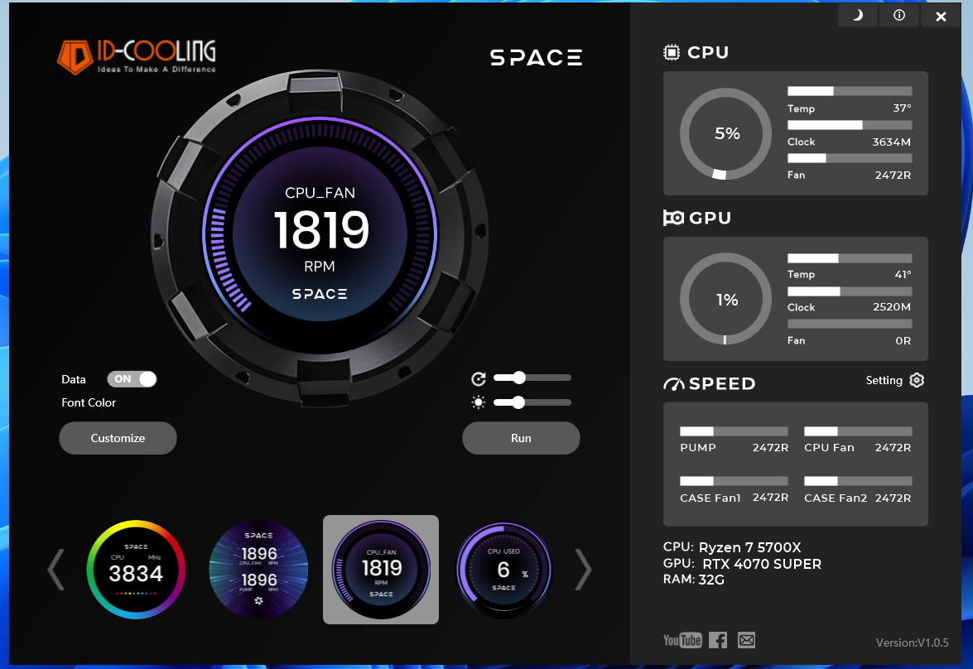Toggle night mode with the moon icon

pos(858,16)
